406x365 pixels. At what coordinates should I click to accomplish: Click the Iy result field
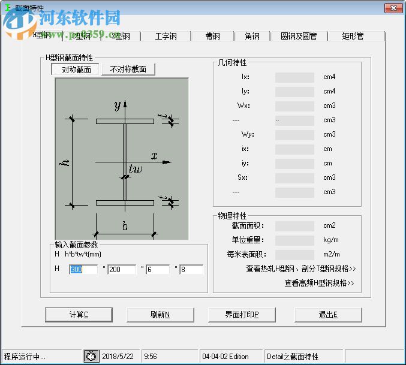tap(294, 92)
